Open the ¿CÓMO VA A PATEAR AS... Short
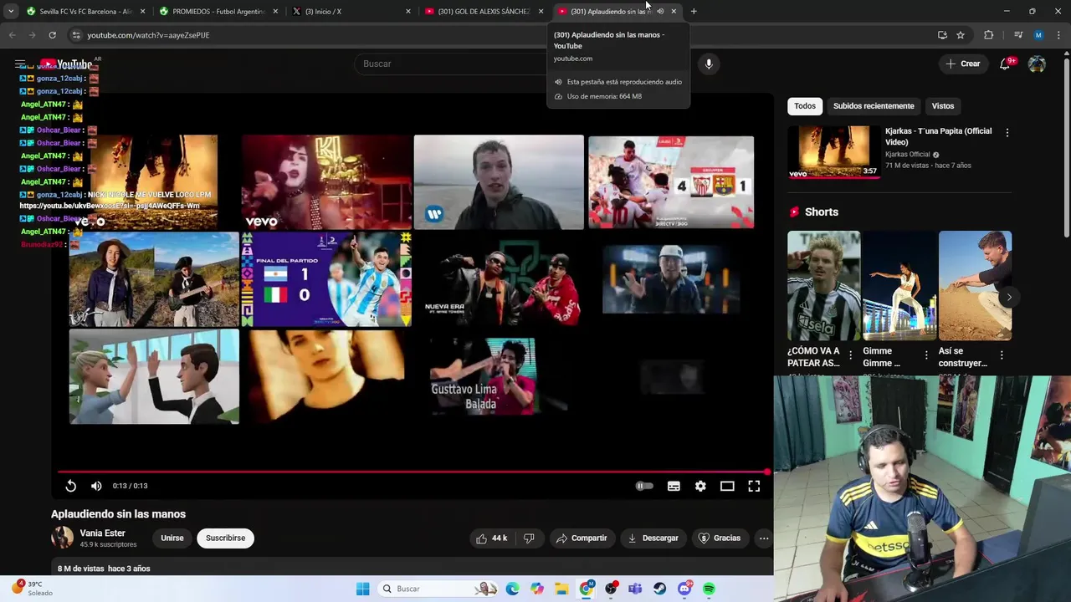This screenshot has height=602, width=1071. click(x=823, y=286)
